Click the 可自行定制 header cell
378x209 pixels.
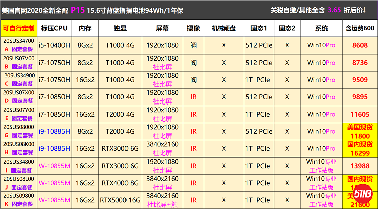point(18,28)
